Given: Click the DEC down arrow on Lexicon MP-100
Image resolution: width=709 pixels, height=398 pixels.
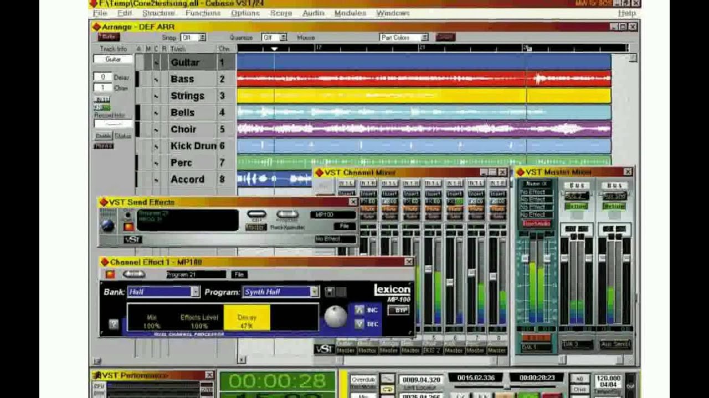Looking at the screenshot, I should pyautogui.click(x=359, y=324).
